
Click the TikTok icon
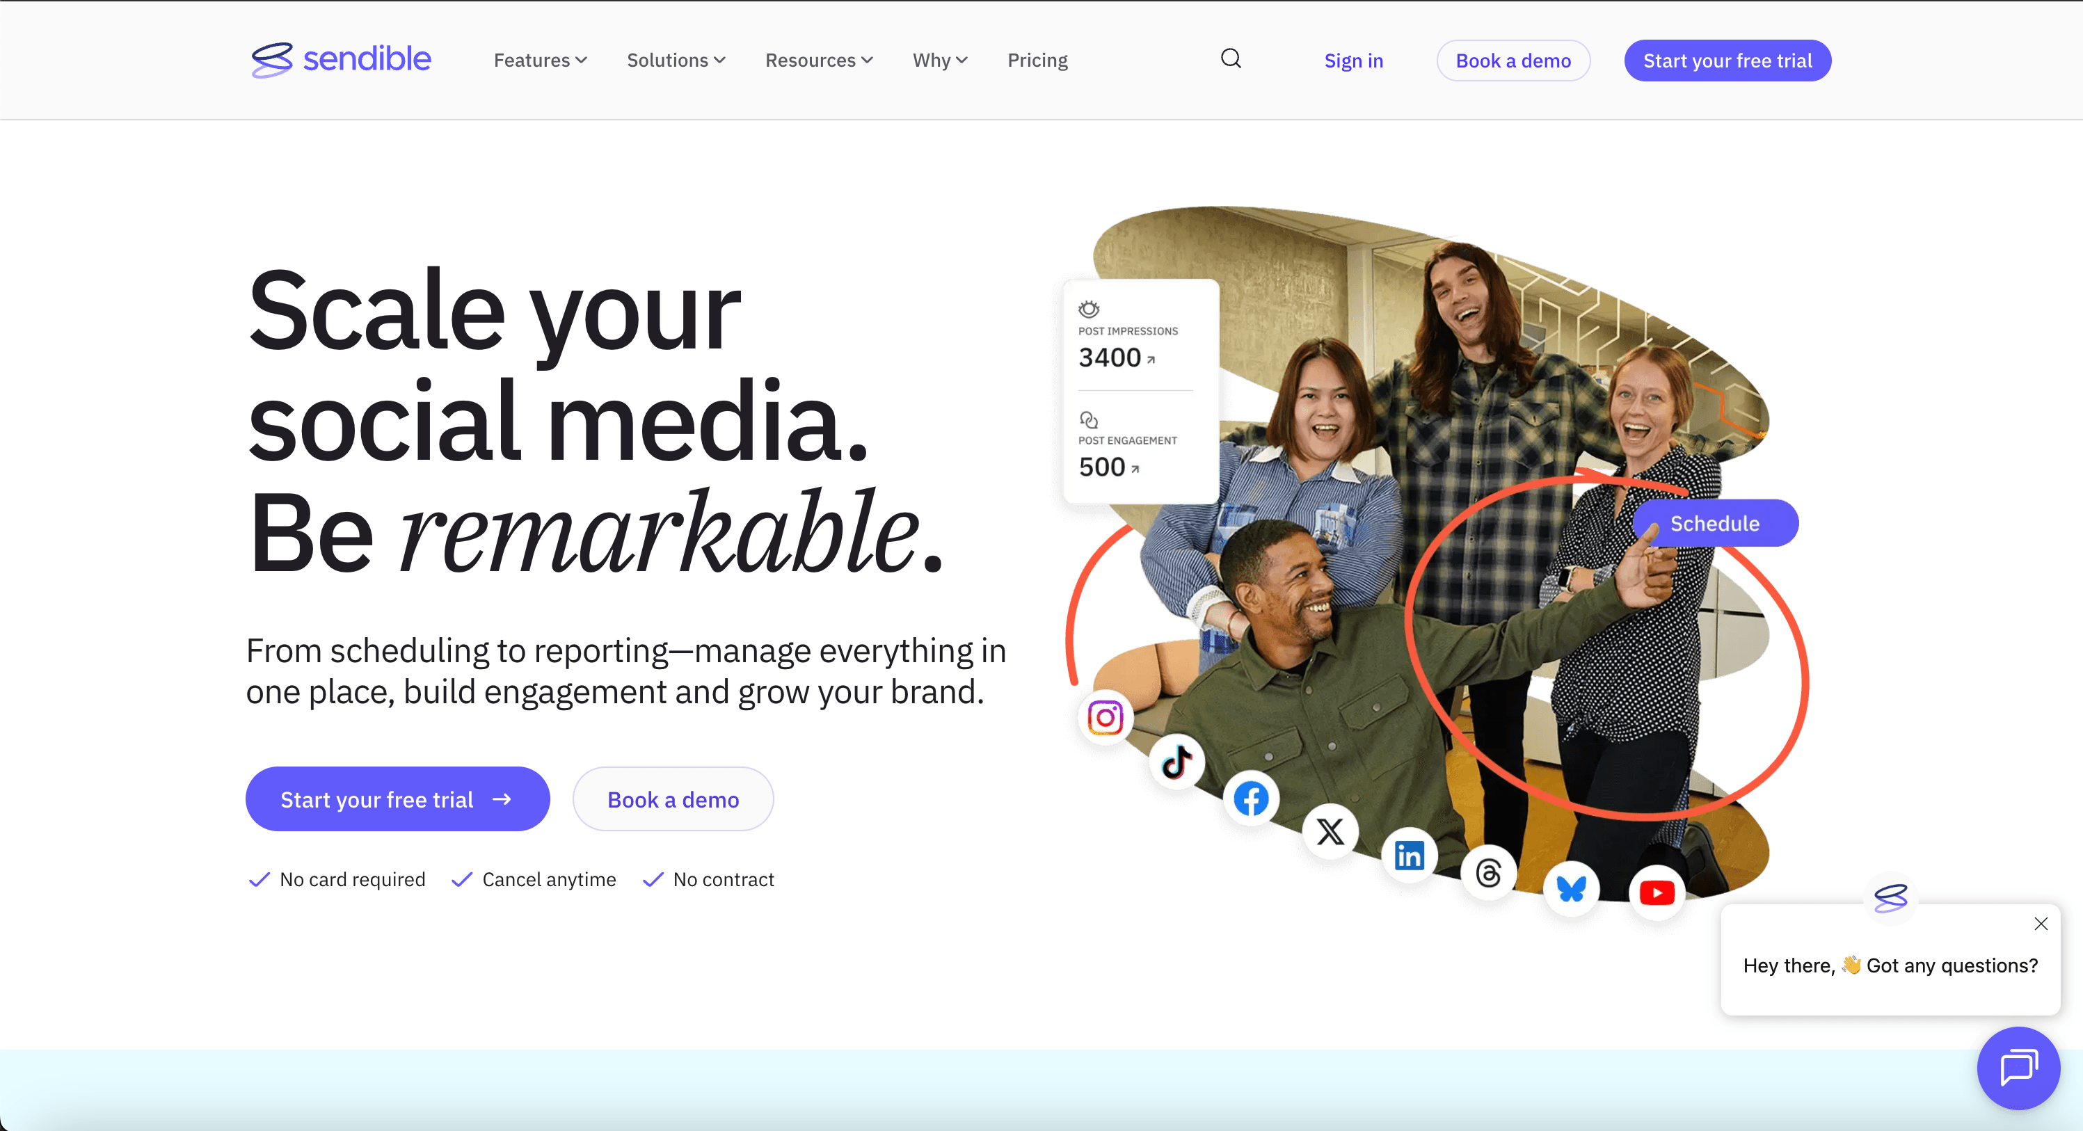(x=1176, y=762)
